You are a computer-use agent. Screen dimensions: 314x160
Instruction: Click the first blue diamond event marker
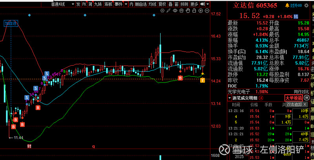[29, 15]
